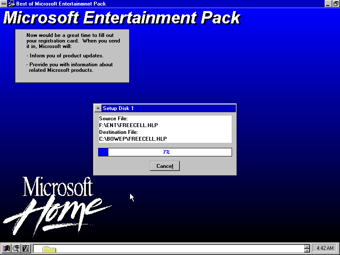Open the main window's control menu box

(x=4, y=4)
